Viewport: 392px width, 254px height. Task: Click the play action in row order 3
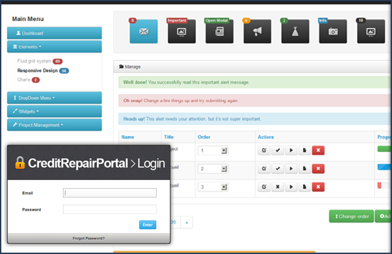[291, 187]
